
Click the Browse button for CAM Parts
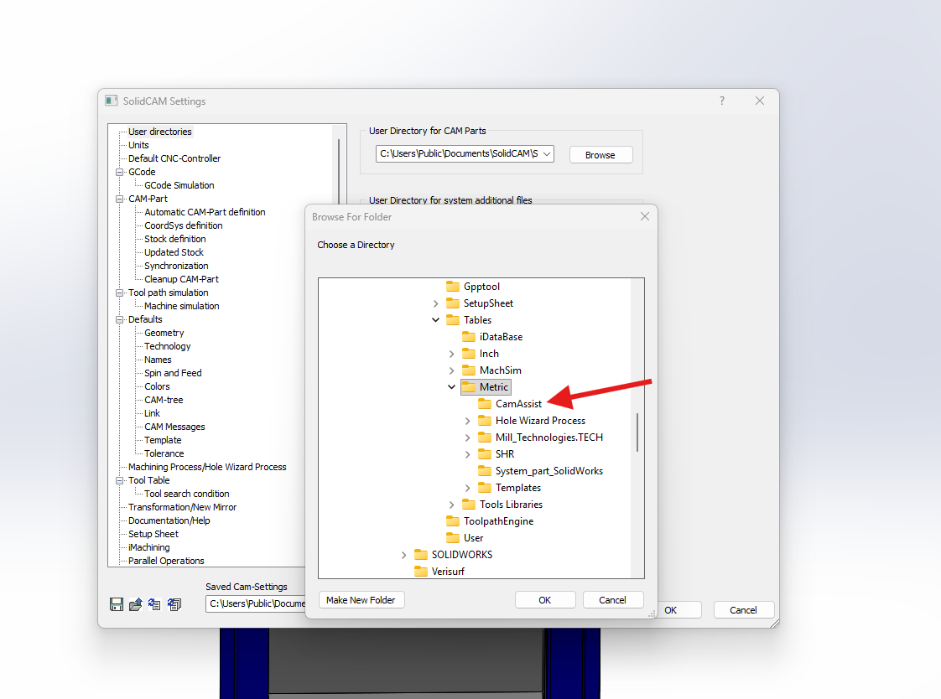pos(600,155)
